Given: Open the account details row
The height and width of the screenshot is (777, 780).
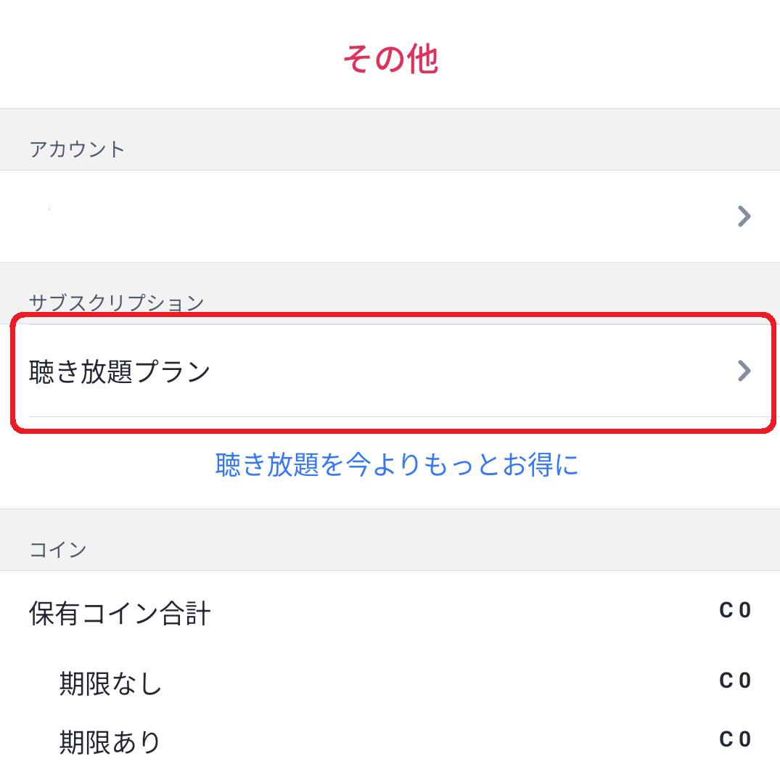Looking at the screenshot, I should [390, 215].
